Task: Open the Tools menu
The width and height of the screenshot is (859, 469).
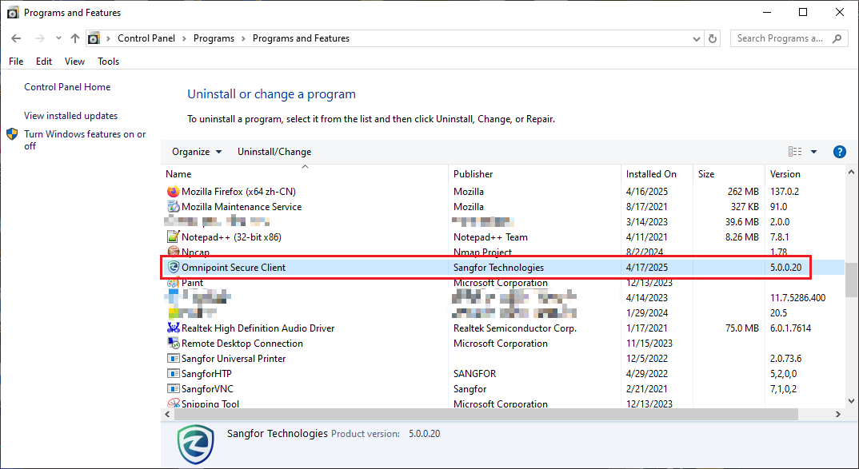Action: (x=109, y=62)
